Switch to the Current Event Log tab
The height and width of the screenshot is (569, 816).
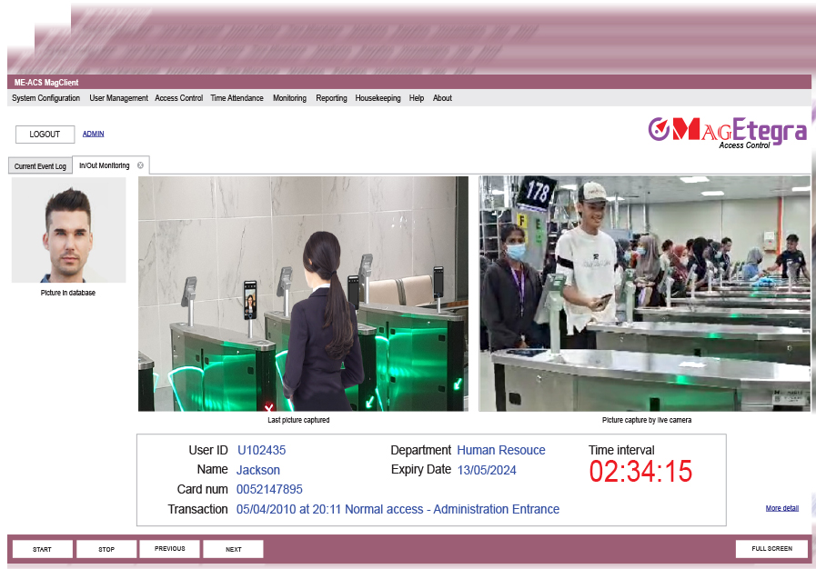coord(40,166)
